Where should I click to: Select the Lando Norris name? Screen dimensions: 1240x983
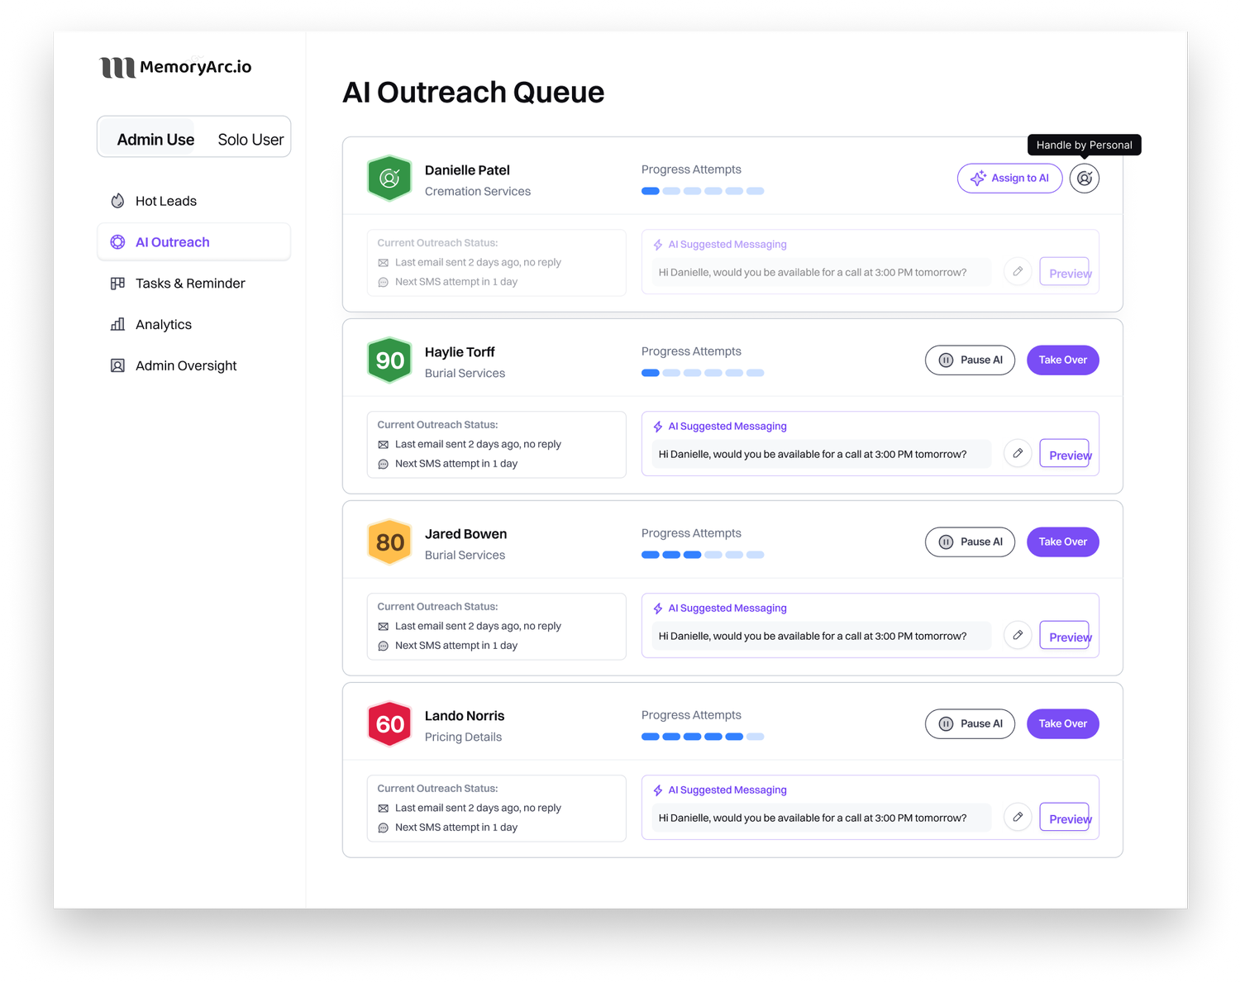[465, 716]
